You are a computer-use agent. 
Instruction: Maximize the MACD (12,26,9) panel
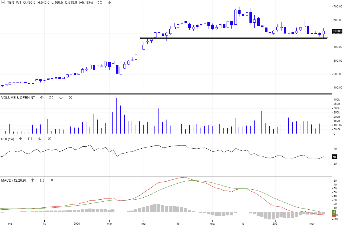coord(42,180)
